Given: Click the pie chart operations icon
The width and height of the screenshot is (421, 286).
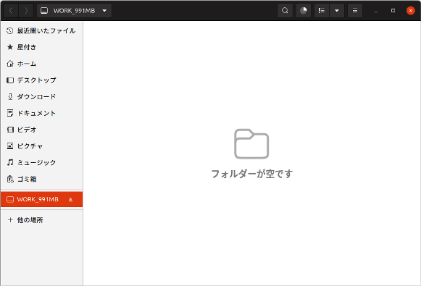Looking at the screenshot, I should pos(304,11).
